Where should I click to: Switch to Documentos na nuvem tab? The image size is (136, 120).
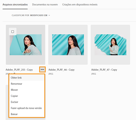pos(45,5)
